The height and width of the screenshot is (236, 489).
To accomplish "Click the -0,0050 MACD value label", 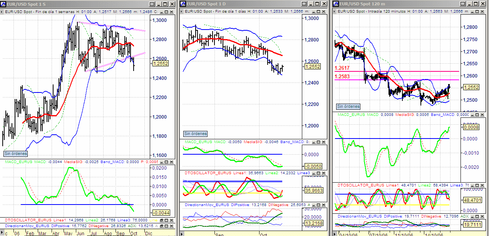I will 313,166.
